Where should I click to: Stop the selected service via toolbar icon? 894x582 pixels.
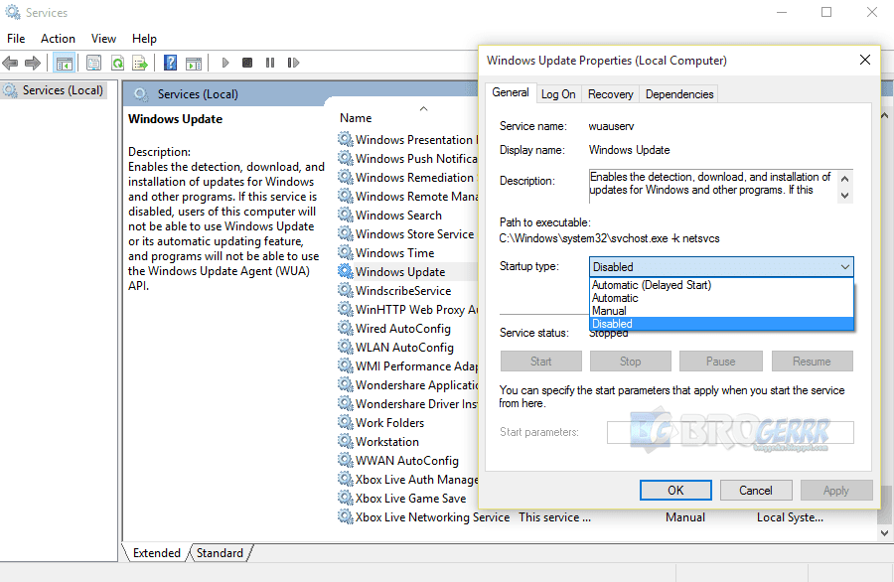point(247,62)
